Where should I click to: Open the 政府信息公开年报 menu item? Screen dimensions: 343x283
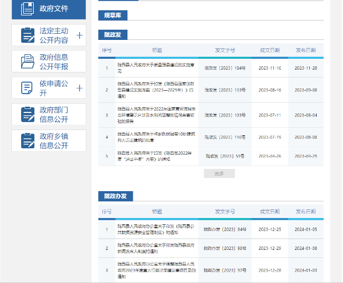(x=54, y=62)
